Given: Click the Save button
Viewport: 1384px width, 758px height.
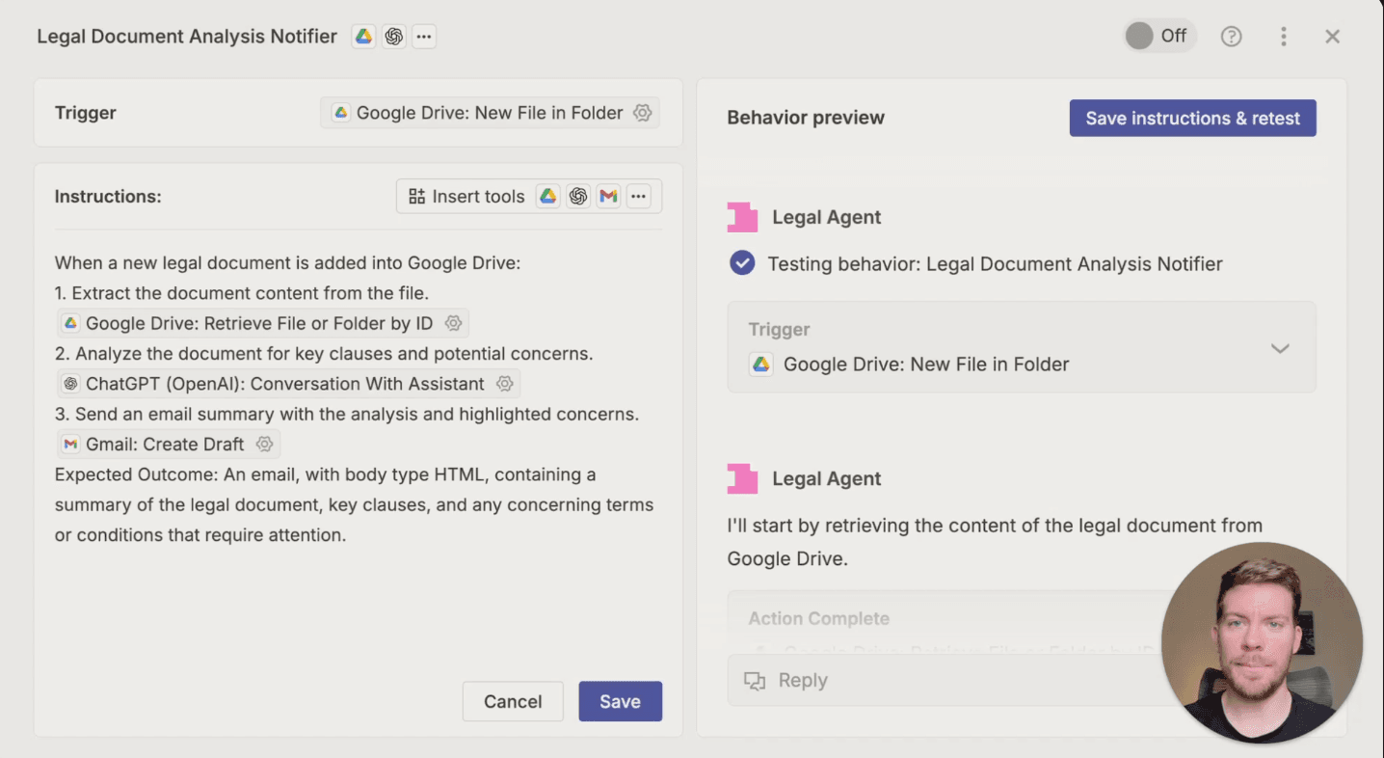Looking at the screenshot, I should tap(620, 701).
